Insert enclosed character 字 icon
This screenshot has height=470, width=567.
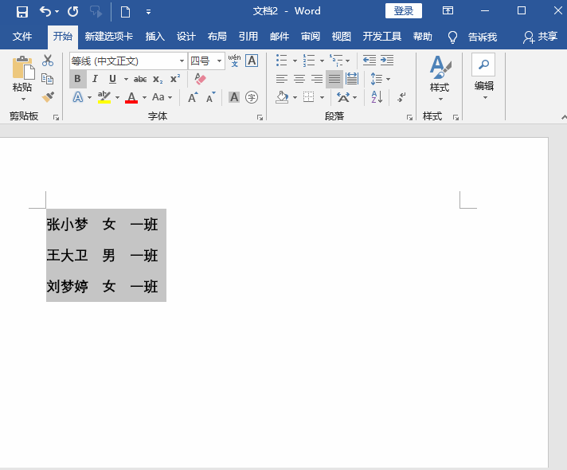[x=252, y=97]
